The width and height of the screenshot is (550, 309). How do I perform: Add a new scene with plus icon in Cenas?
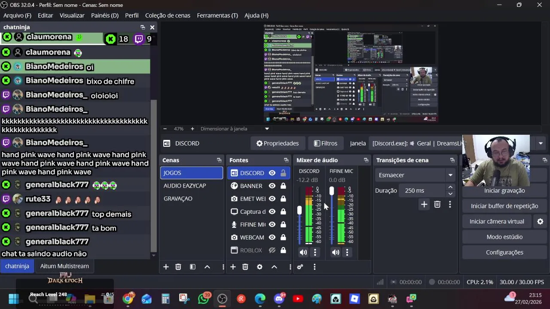(166, 267)
